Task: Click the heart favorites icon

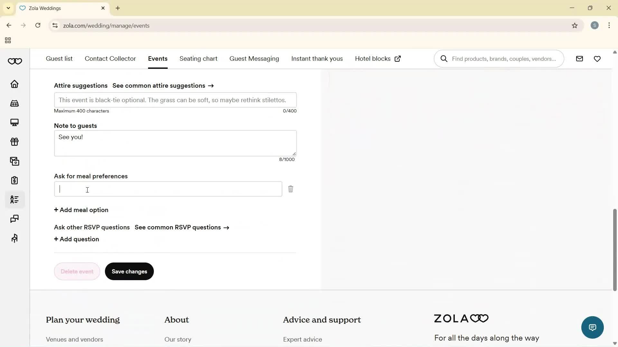Action: [x=597, y=58]
